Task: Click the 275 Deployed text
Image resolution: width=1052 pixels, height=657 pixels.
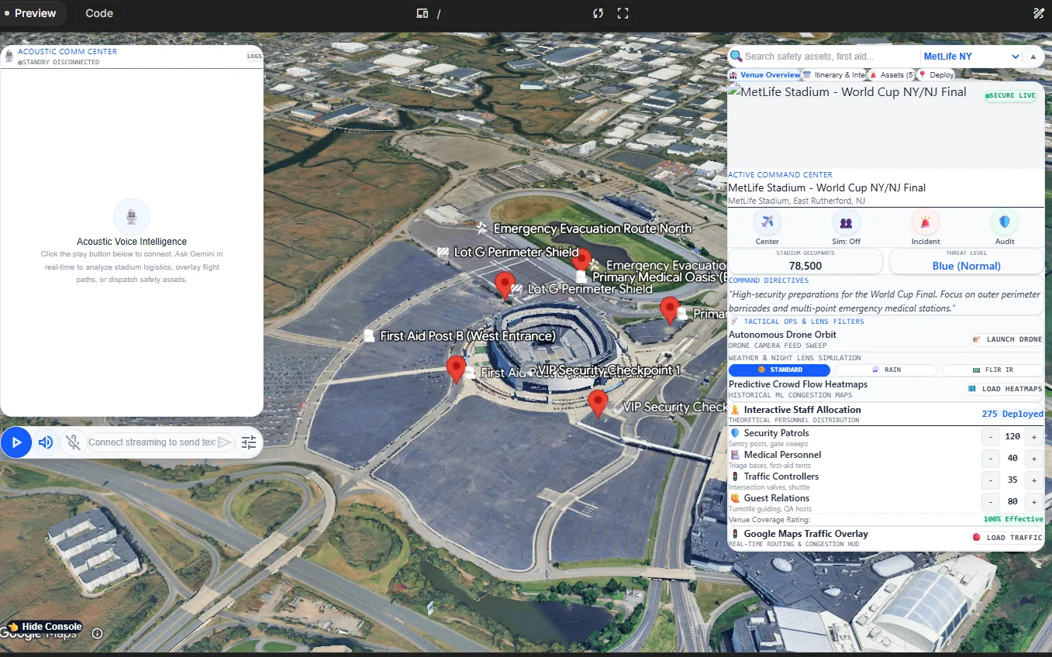Action: [x=1012, y=414]
